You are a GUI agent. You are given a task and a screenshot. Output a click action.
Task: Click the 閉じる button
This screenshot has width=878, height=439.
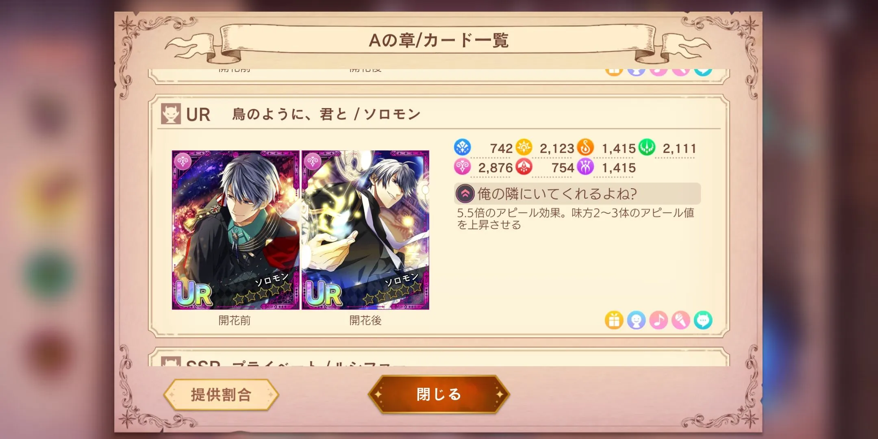click(x=439, y=394)
